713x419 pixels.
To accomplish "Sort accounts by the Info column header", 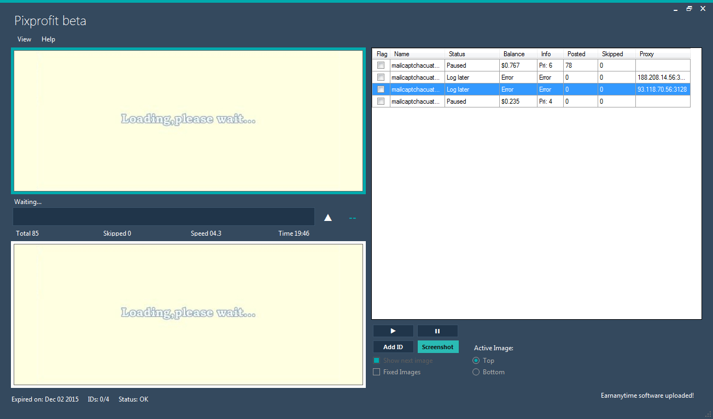I will pyautogui.click(x=550, y=54).
